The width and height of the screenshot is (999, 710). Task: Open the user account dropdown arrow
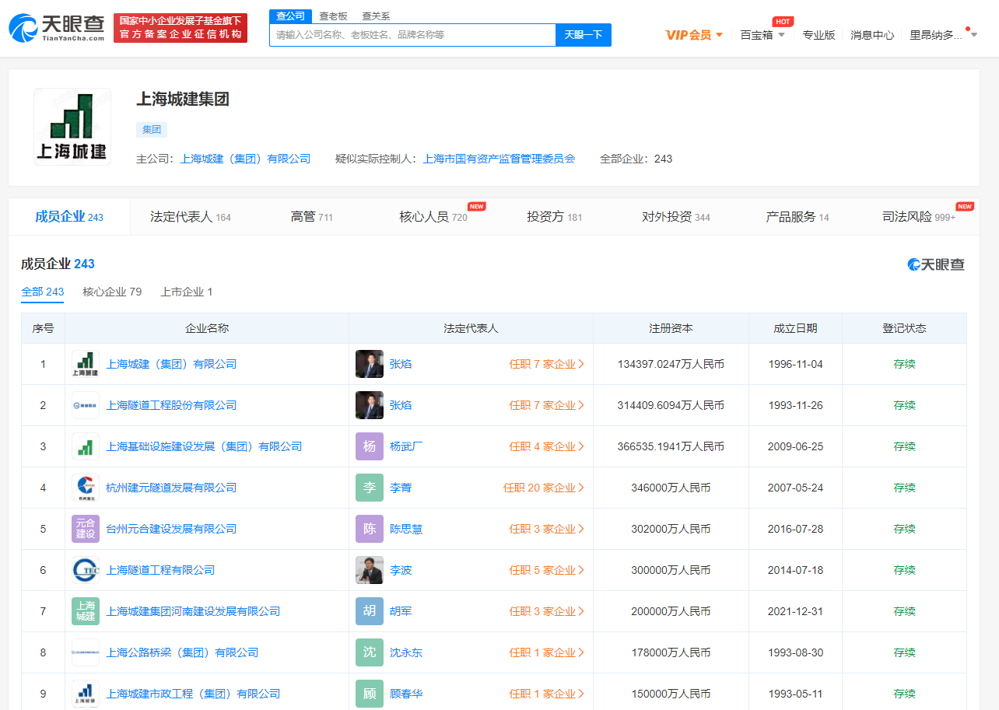973,35
